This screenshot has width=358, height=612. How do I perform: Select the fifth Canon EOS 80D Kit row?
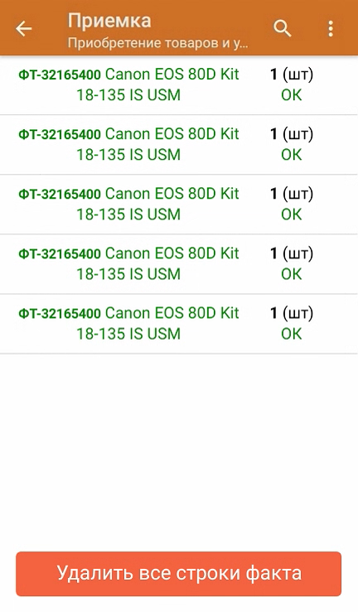(179, 324)
